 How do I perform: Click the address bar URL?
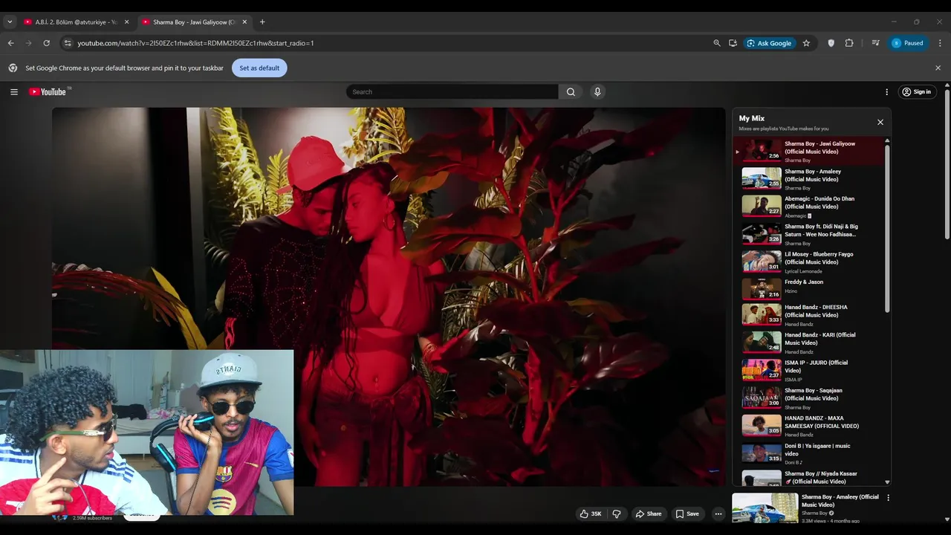pyautogui.click(x=195, y=43)
